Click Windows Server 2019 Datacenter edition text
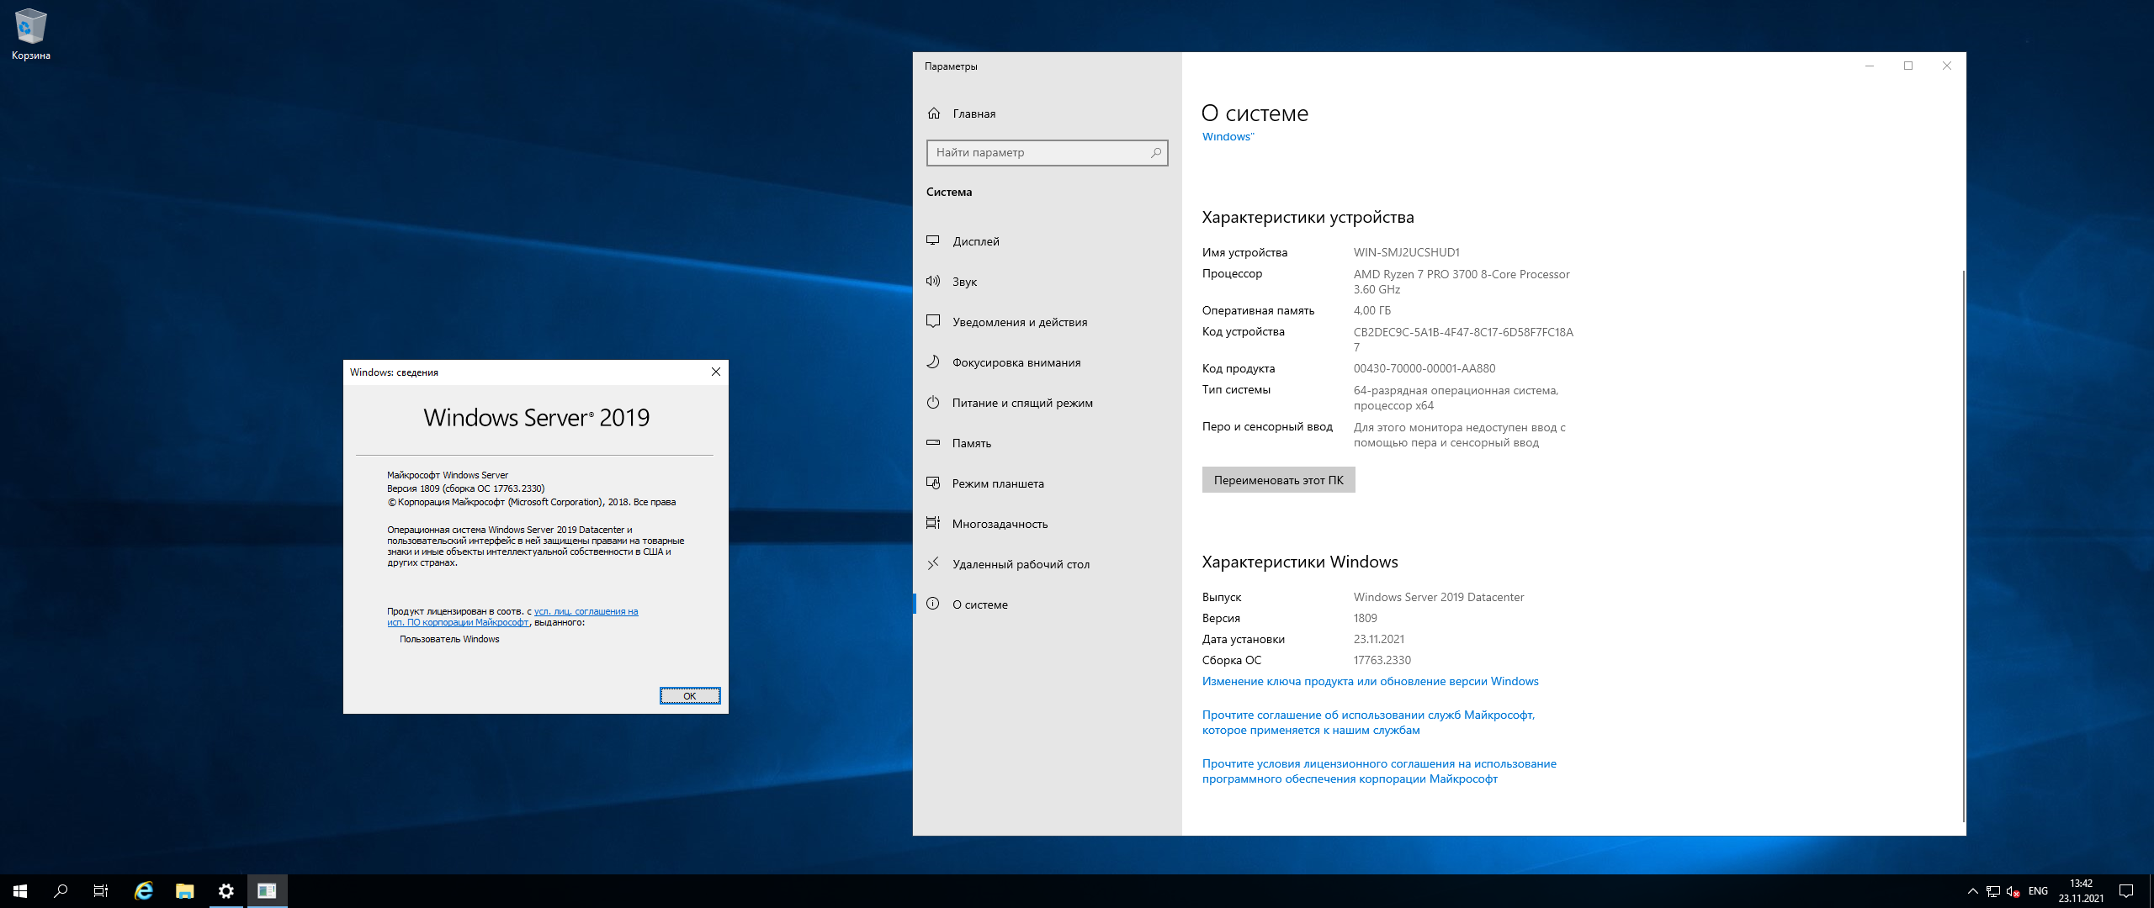 pyautogui.click(x=1439, y=597)
